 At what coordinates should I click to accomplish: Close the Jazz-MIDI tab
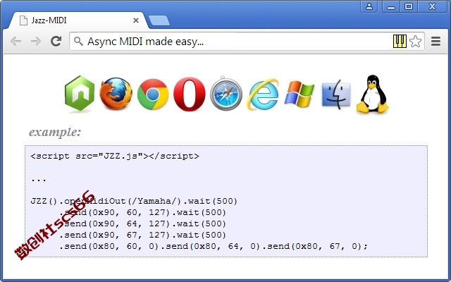coord(136,20)
